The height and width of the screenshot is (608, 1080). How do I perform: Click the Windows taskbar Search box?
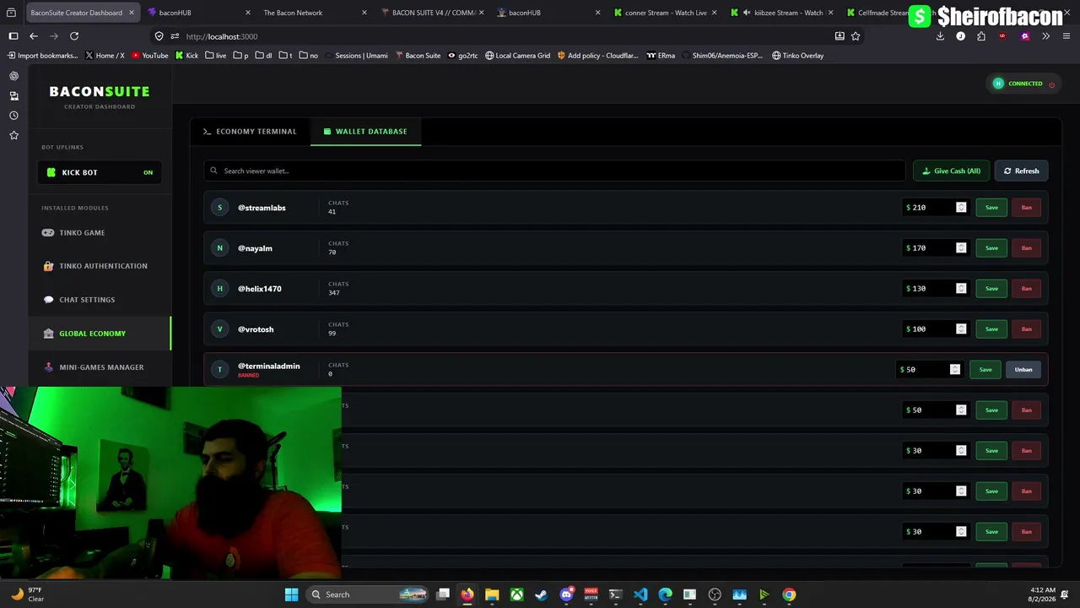368,594
